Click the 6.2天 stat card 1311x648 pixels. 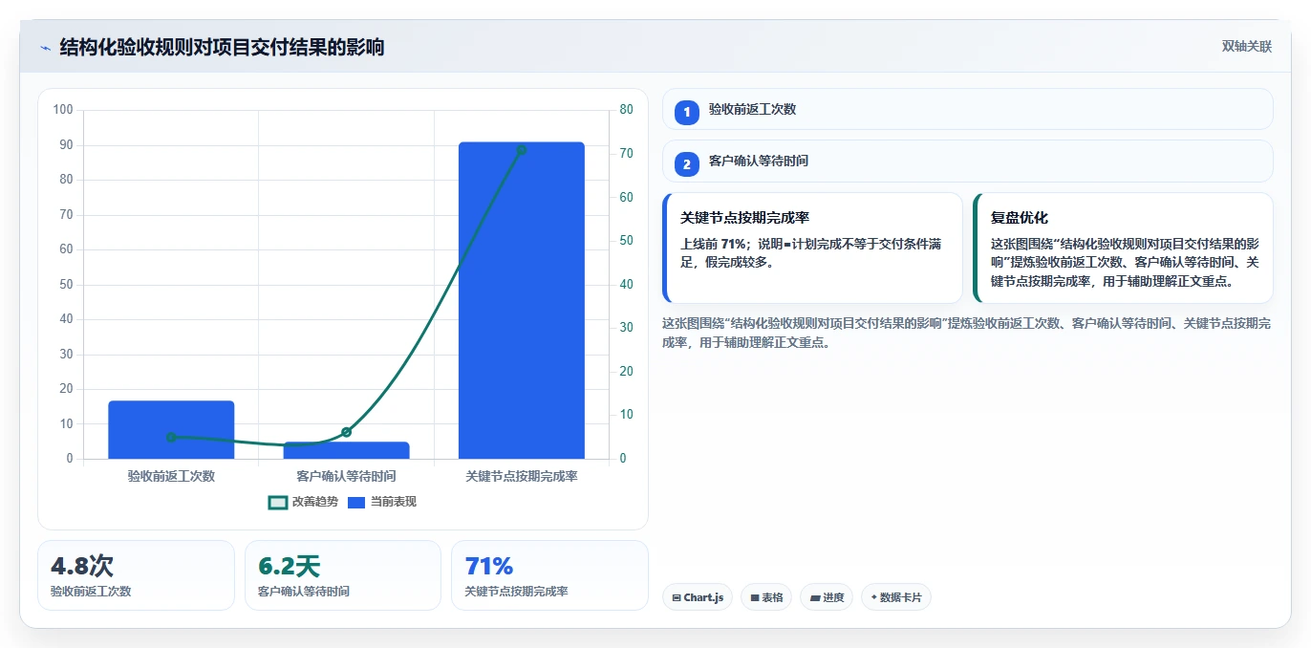click(343, 575)
